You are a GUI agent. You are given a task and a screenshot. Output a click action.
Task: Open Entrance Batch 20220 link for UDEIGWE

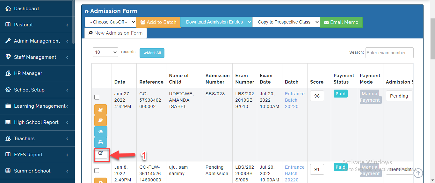tap(295, 100)
